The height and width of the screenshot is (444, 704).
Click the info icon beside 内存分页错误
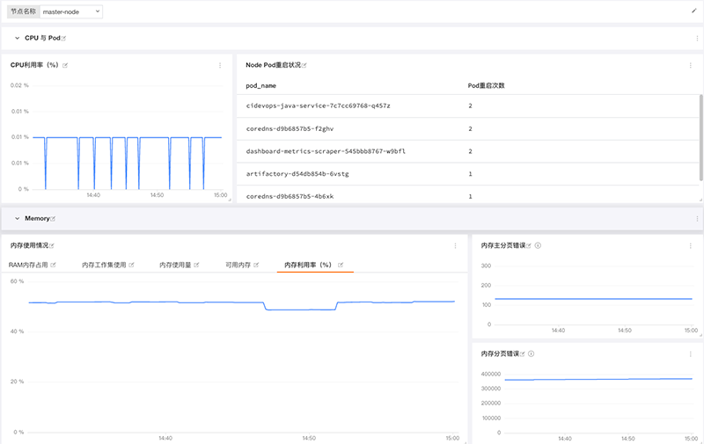click(x=532, y=353)
